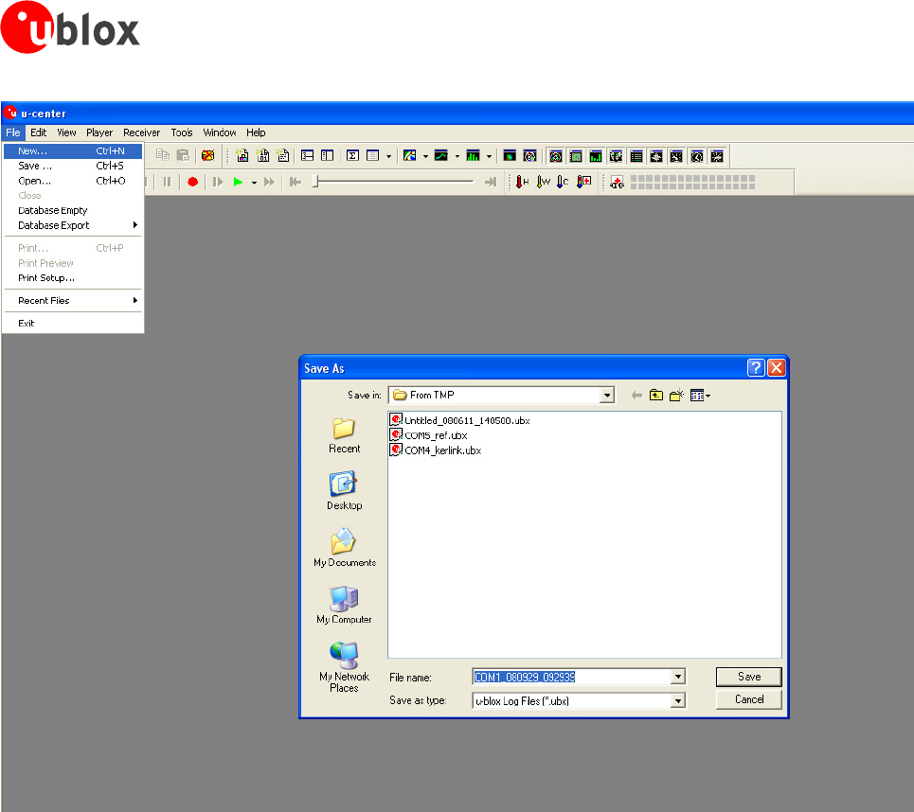Select New... in the File menu
The height and width of the screenshot is (812, 914).
tap(73, 150)
